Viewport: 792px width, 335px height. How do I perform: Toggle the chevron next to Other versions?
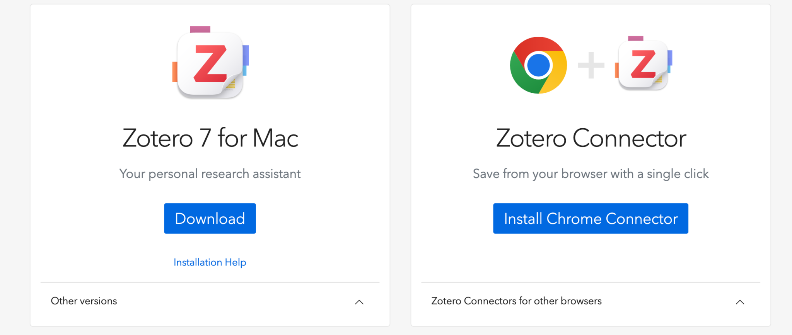click(359, 302)
